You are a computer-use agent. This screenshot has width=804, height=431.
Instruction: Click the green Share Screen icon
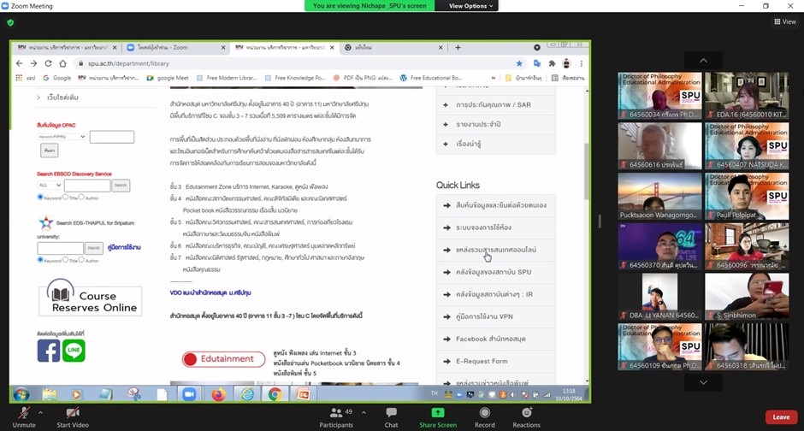438,412
